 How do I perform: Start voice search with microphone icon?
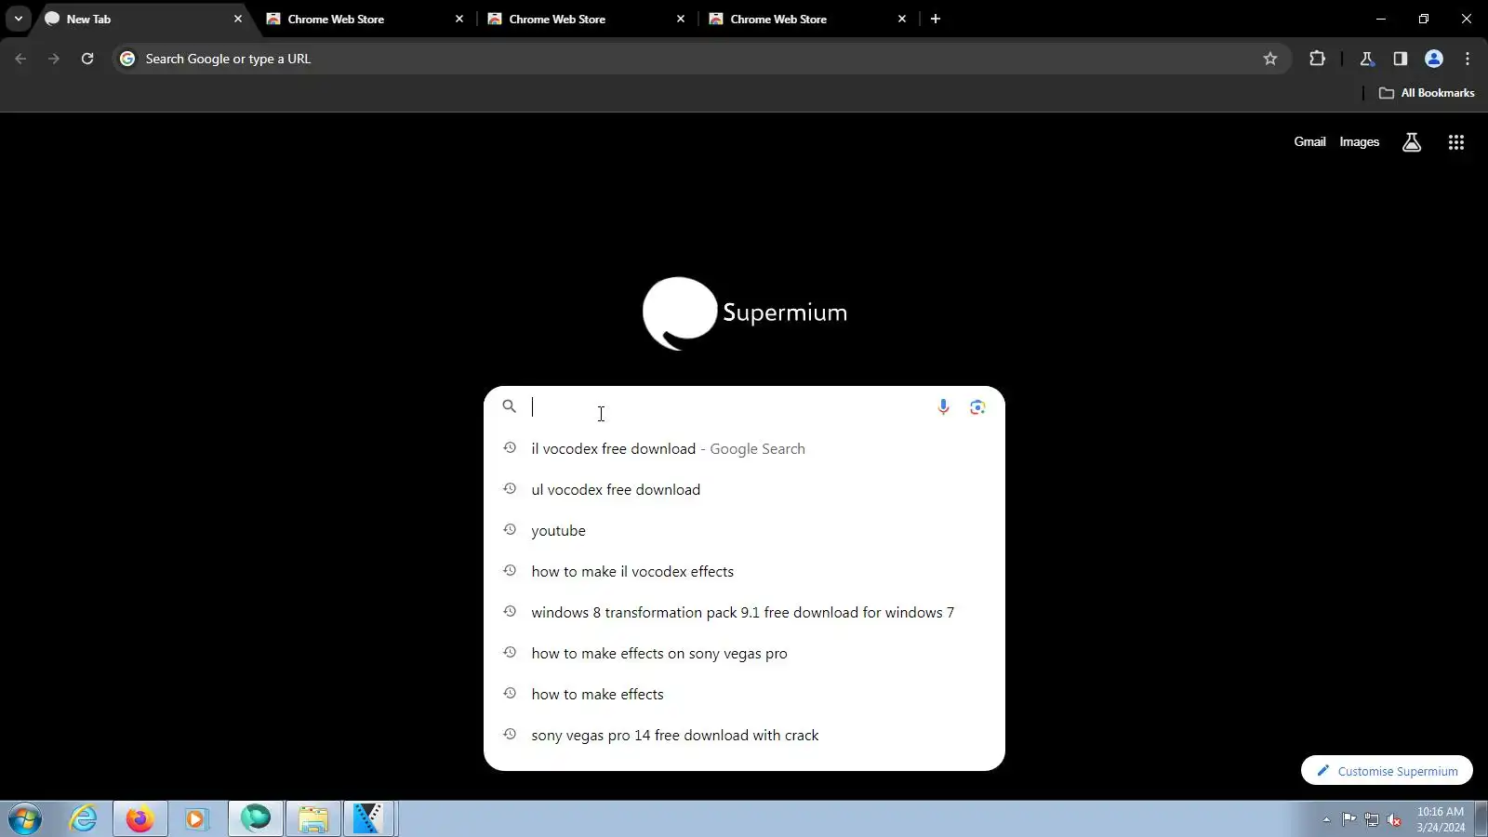(943, 407)
